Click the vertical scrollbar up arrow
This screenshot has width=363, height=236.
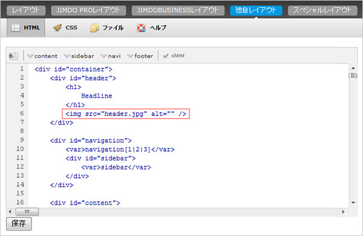coord(353,68)
